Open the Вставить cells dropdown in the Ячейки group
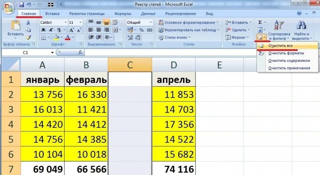The height and width of the screenshot is (175, 320). click(x=238, y=22)
